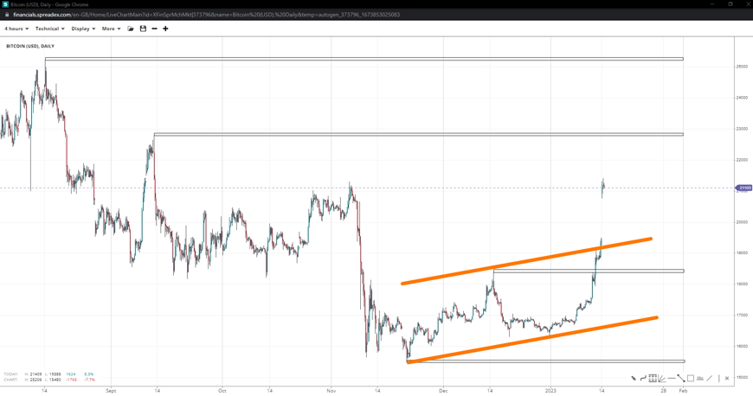The height and width of the screenshot is (396, 753).
Task: Select the Abc text annotation tool
Action: tap(700, 379)
